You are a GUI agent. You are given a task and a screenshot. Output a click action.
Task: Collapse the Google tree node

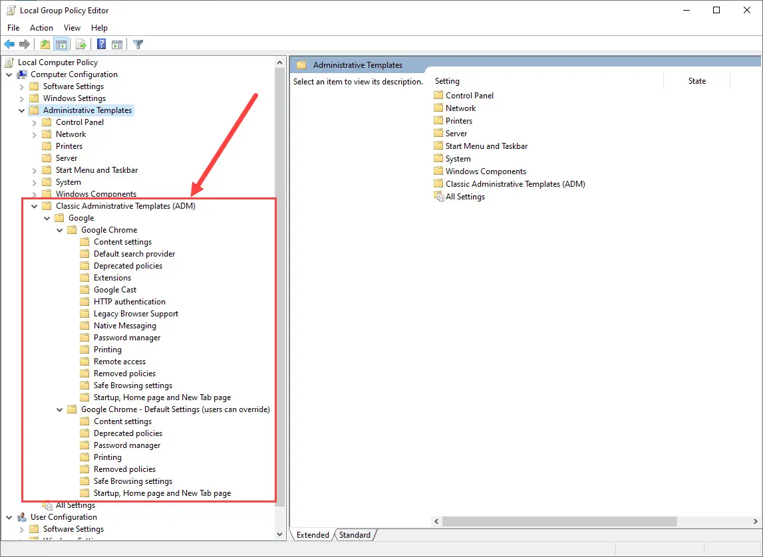[x=47, y=218]
